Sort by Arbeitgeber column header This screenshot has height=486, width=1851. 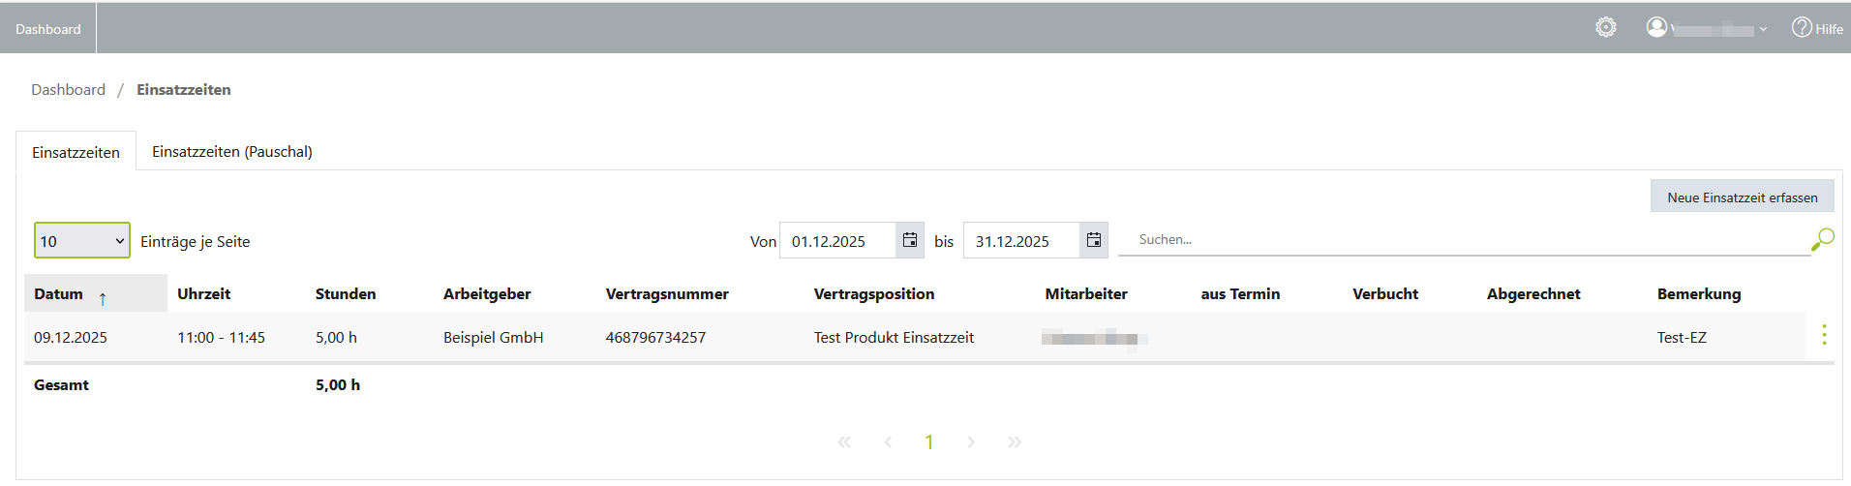[x=487, y=293]
